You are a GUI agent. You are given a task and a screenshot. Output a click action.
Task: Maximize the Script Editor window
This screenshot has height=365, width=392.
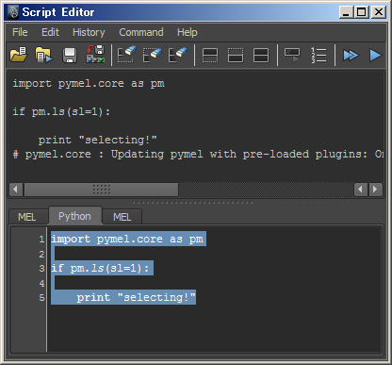click(362, 12)
